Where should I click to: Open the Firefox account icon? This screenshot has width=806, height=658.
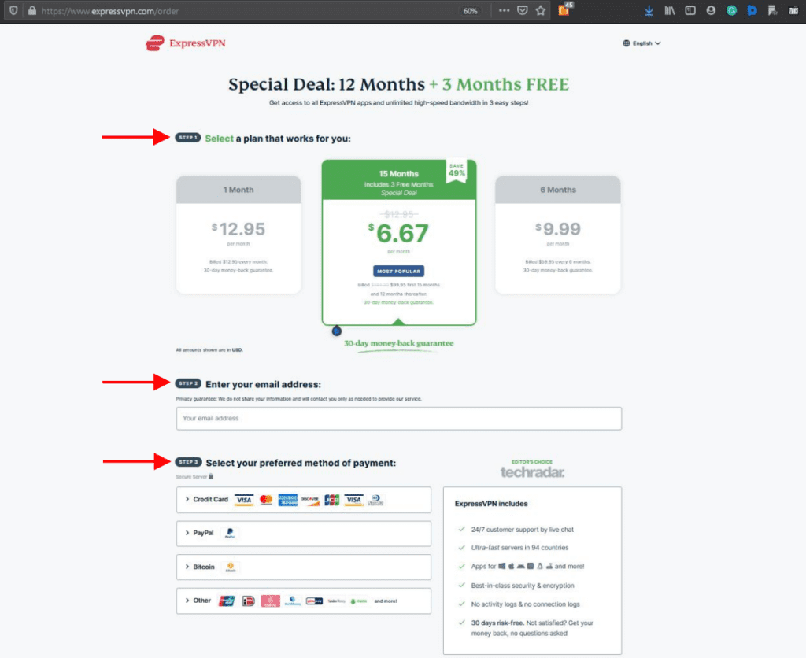point(711,10)
